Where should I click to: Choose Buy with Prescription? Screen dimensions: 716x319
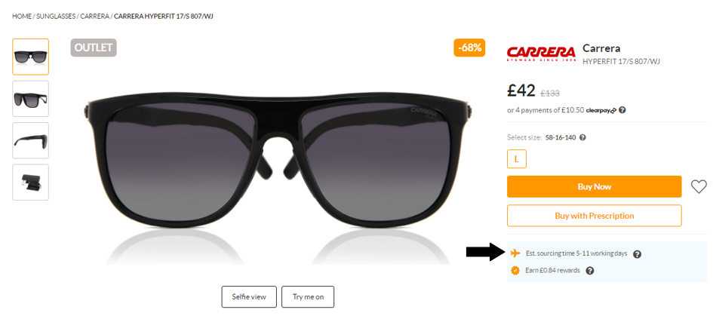[594, 216]
